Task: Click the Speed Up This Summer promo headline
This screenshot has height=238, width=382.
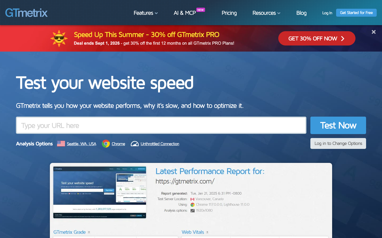Action: pyautogui.click(x=146, y=35)
